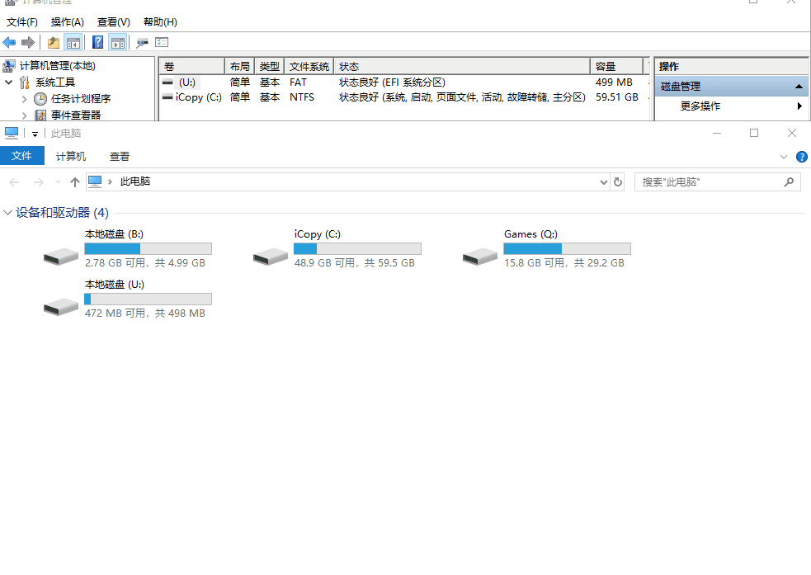Toggle the show/hide action pane toolbar icon

pyautogui.click(x=118, y=43)
